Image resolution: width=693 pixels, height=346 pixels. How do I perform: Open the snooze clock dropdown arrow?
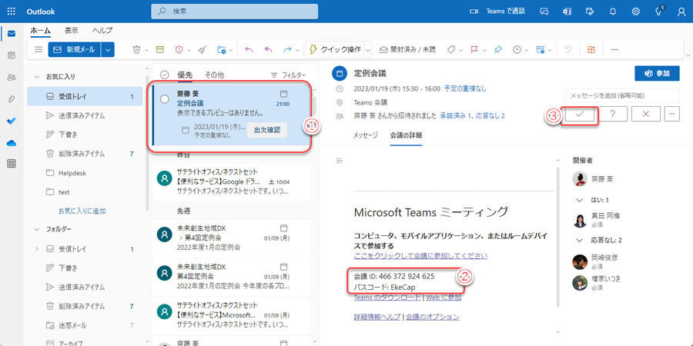coord(527,50)
